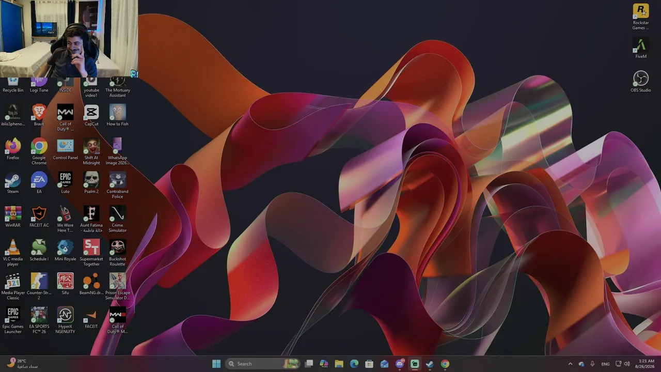This screenshot has width=661, height=372.
Task: Select The Mortuary Assistant icon
Action: [117, 88]
